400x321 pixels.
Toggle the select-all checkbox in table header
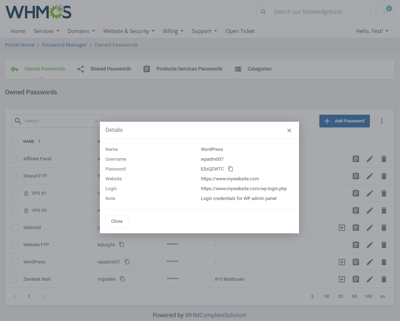click(14, 142)
